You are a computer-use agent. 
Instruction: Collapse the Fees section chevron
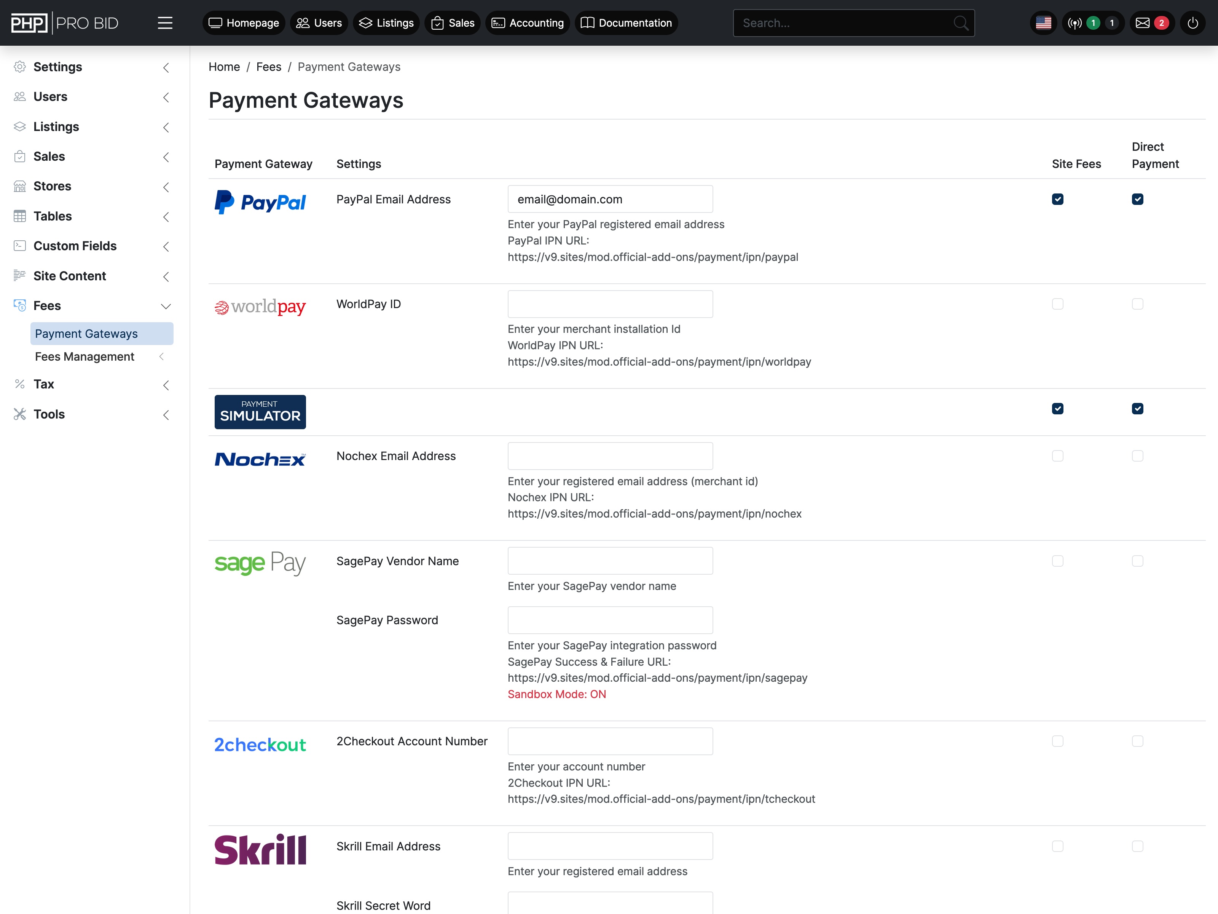pos(166,306)
